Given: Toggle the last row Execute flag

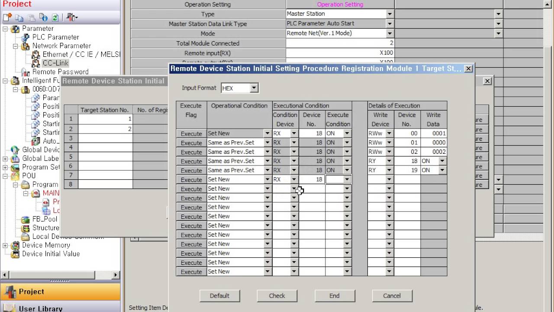Looking at the screenshot, I should [x=191, y=272].
